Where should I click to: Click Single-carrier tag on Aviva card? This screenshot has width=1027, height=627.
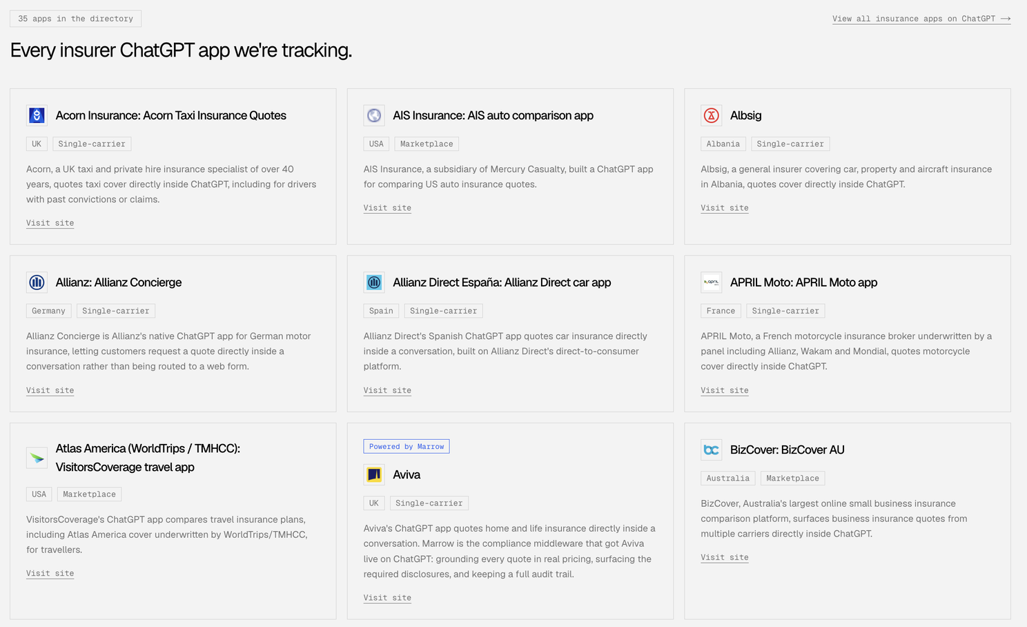pyautogui.click(x=429, y=503)
